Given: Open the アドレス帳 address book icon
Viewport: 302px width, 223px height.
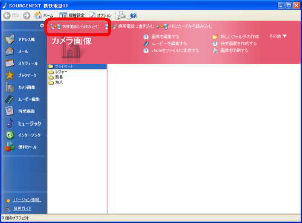Looking at the screenshot, I should point(10,39).
